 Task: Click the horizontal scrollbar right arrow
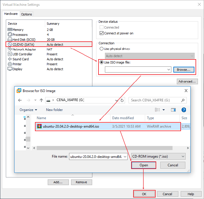tap(188, 148)
